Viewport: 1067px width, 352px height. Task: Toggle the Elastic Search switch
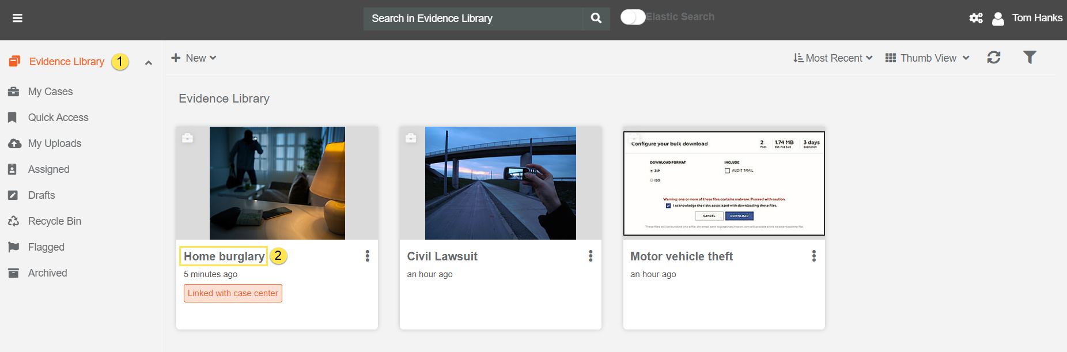click(633, 17)
